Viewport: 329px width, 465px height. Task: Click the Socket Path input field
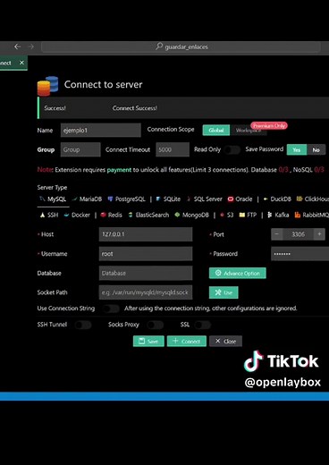(146, 292)
